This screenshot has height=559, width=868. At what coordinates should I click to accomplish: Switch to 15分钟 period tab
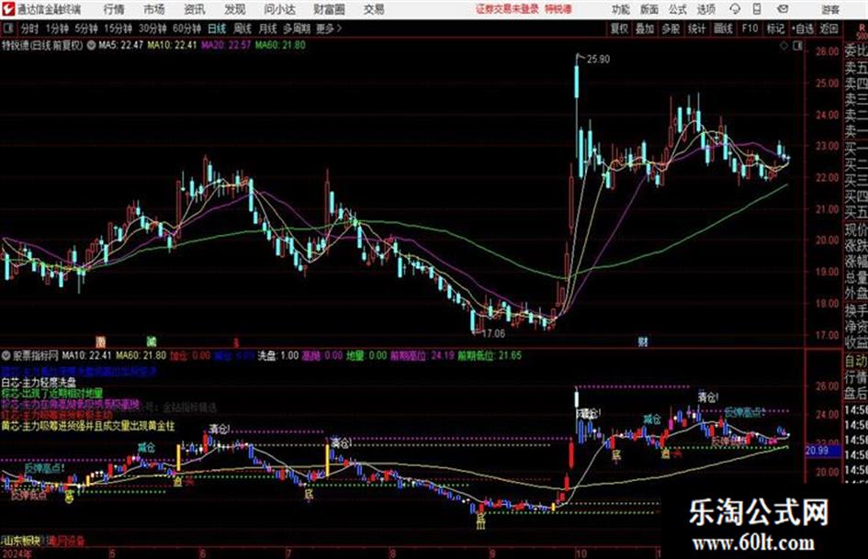pyautogui.click(x=118, y=28)
